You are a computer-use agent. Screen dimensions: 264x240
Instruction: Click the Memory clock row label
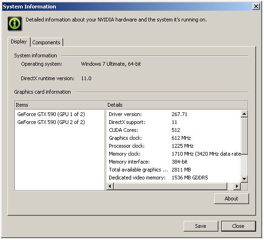pos(125,154)
